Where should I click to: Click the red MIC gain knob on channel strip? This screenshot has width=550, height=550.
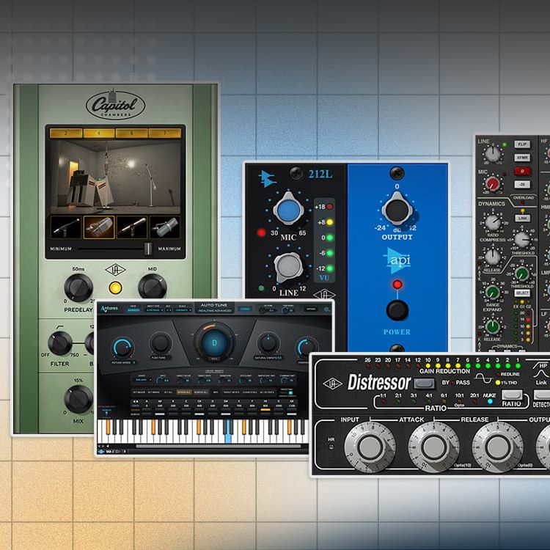click(493, 184)
